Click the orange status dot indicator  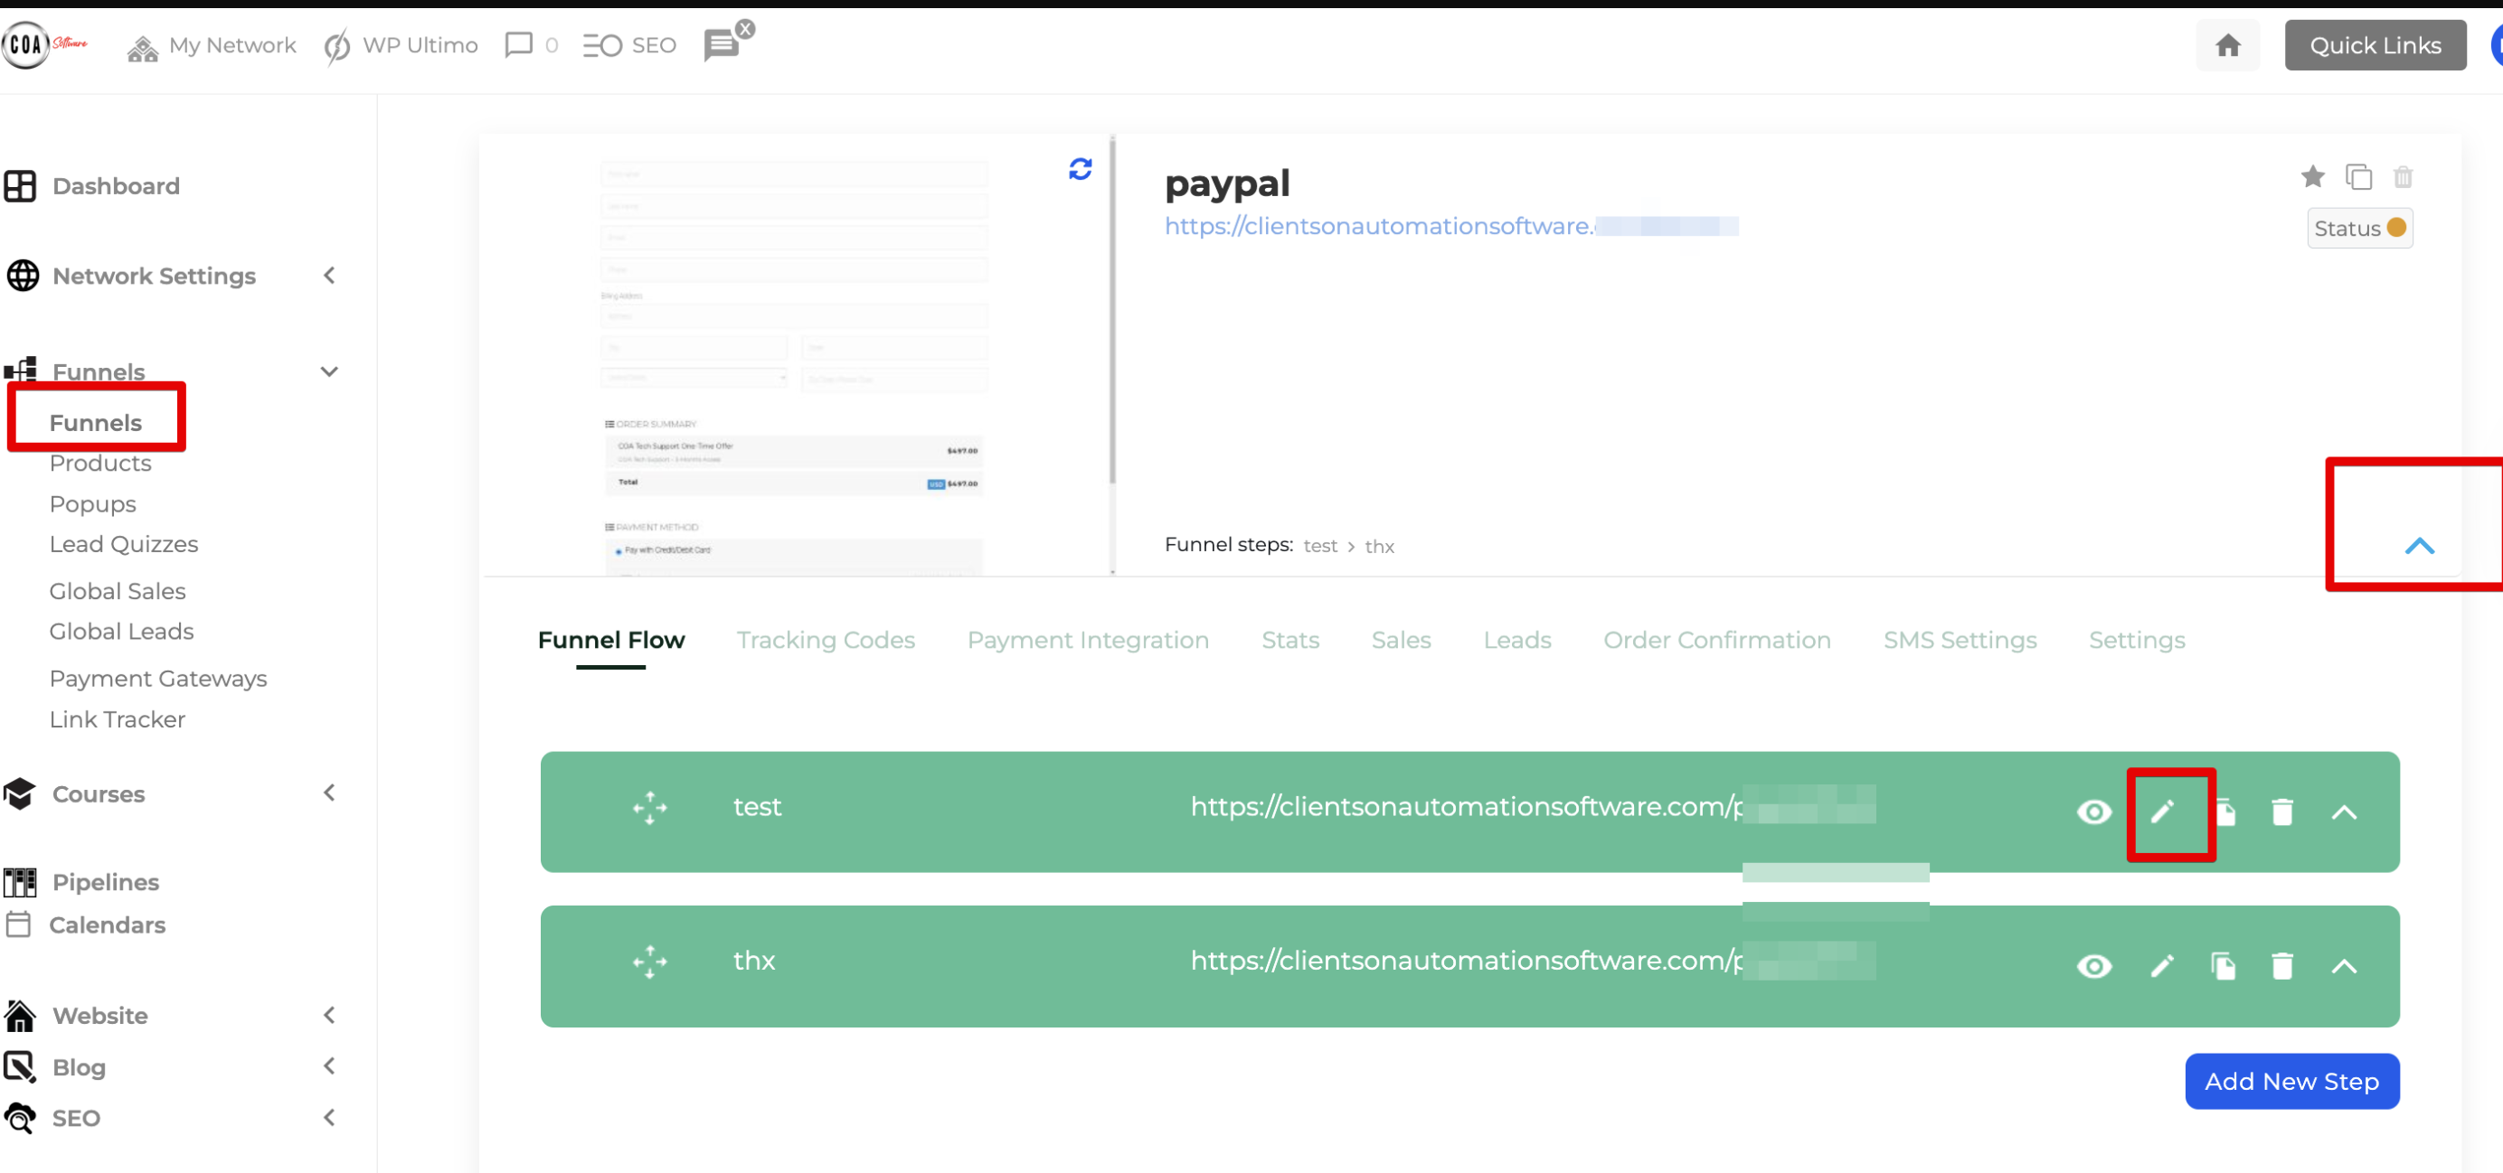2396,229
